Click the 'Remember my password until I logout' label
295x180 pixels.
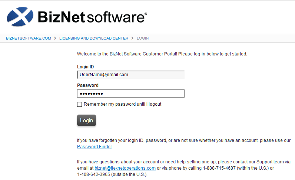tap(122, 104)
